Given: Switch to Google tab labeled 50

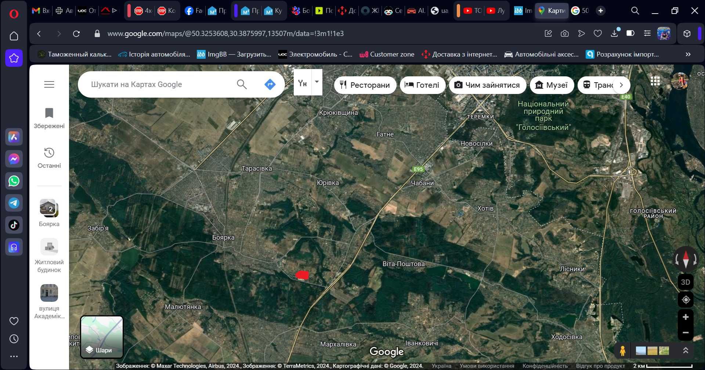Looking at the screenshot, I should [x=581, y=11].
